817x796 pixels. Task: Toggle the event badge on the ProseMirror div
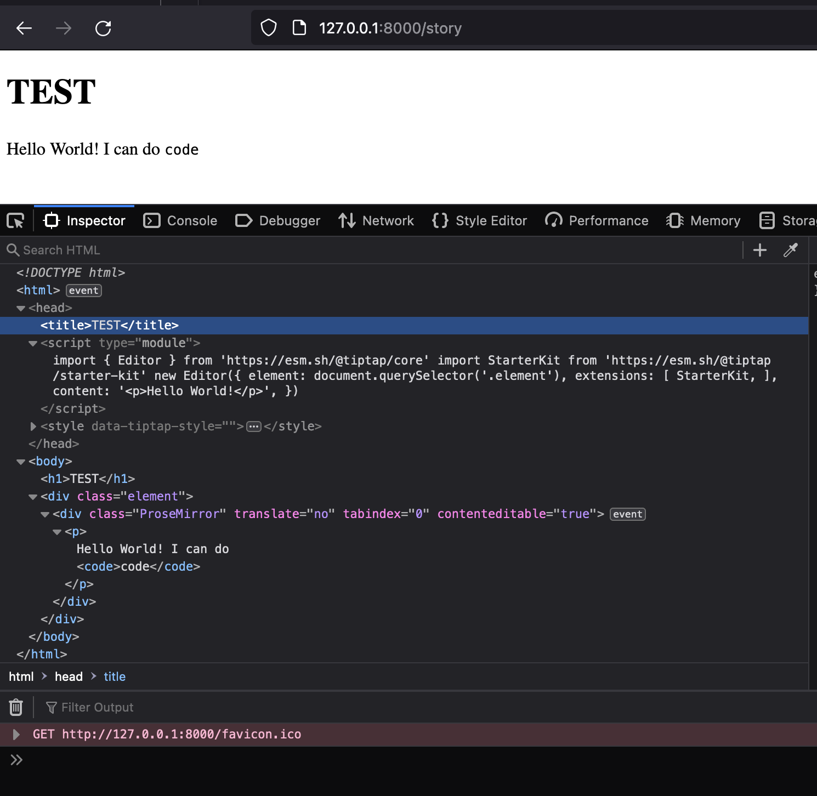click(627, 514)
